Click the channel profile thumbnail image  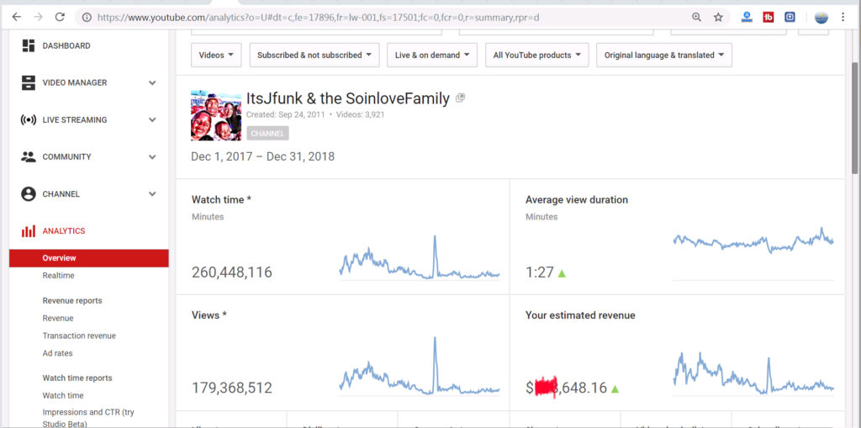coord(216,115)
